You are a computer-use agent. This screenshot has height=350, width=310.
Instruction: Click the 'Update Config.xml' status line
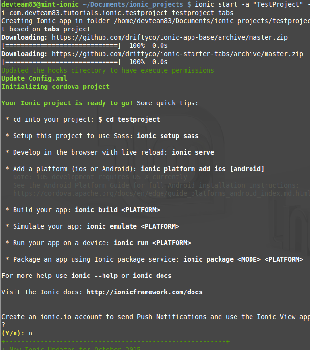coord(34,79)
